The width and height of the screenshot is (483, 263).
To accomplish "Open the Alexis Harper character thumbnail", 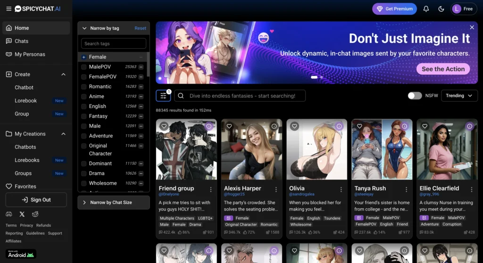I will pyautogui.click(x=251, y=150).
